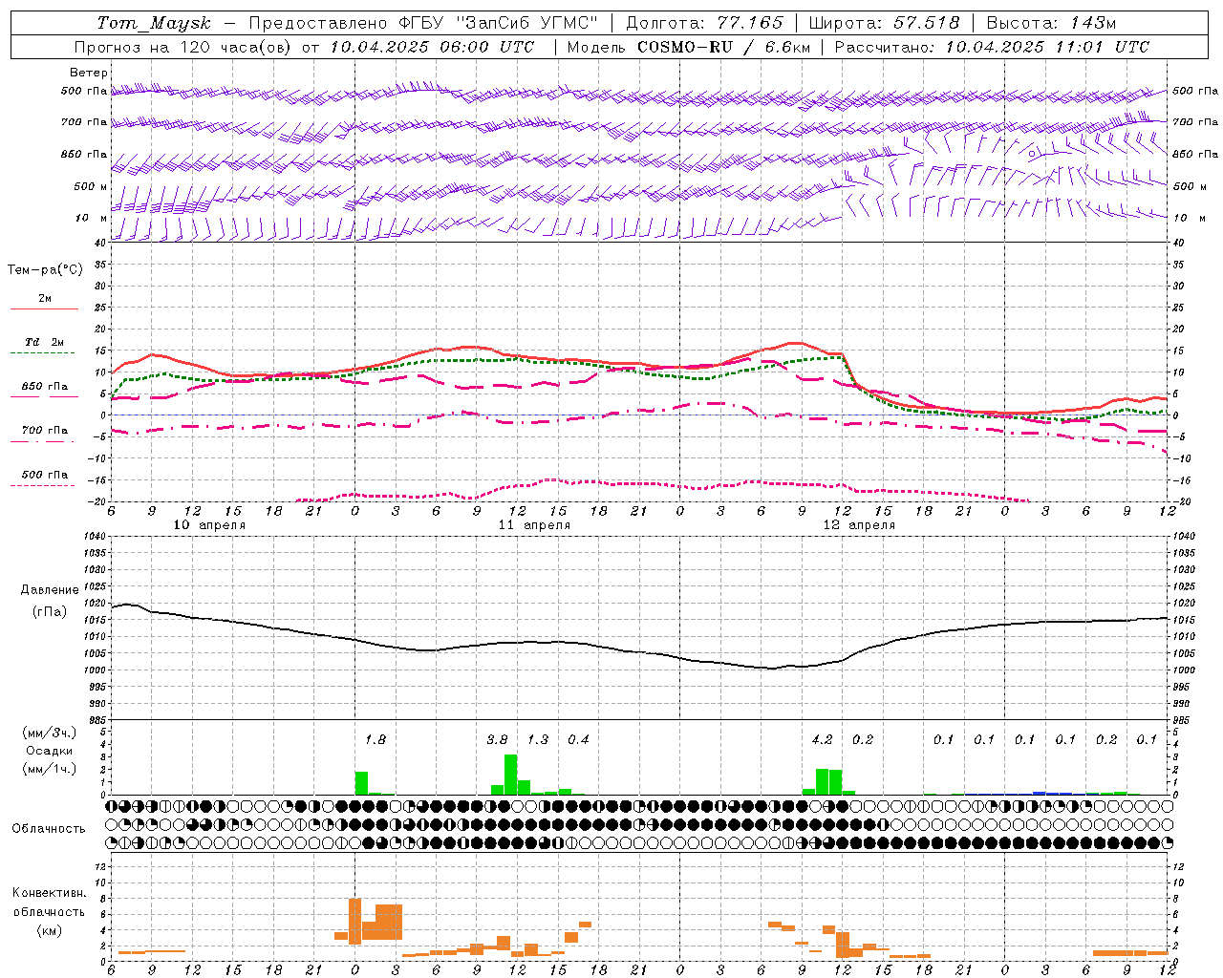Select the (км) kilometers unit label
The image size is (1223, 978).
click(50, 930)
